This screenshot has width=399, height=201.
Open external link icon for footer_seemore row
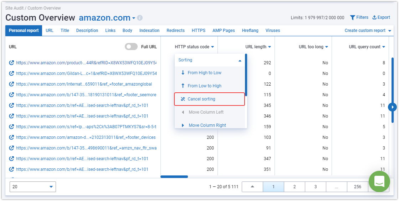pos(11,95)
